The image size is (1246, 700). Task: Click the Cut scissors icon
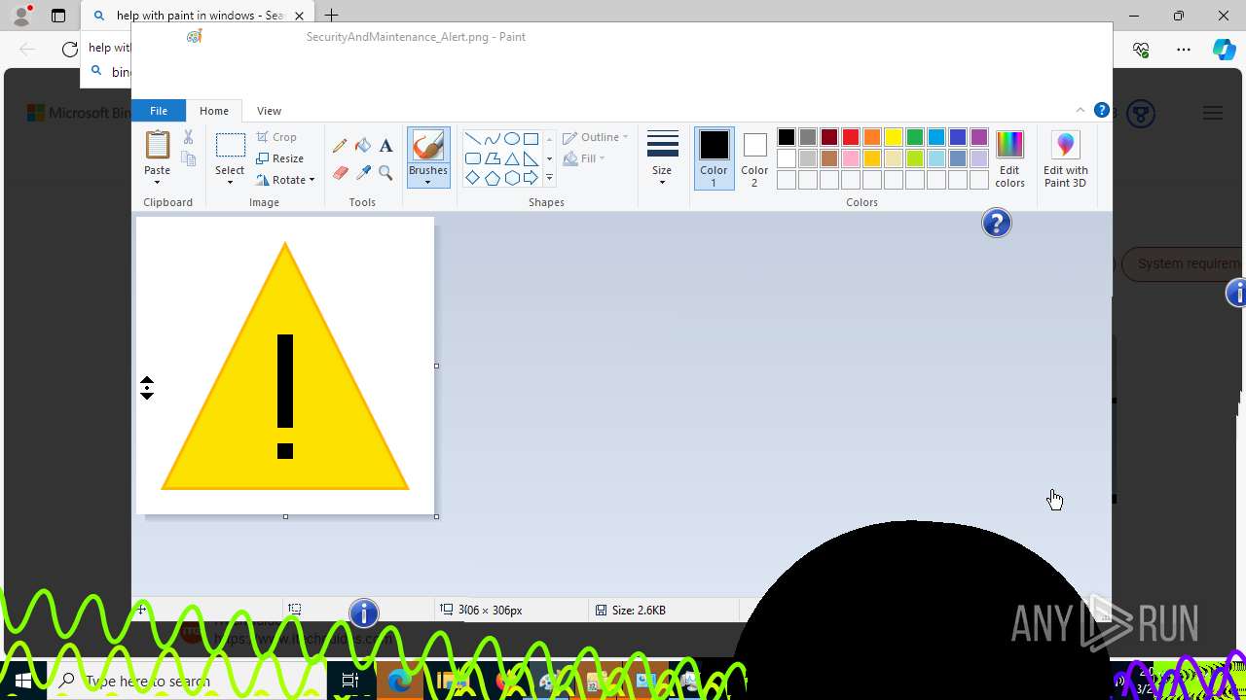pos(188,137)
